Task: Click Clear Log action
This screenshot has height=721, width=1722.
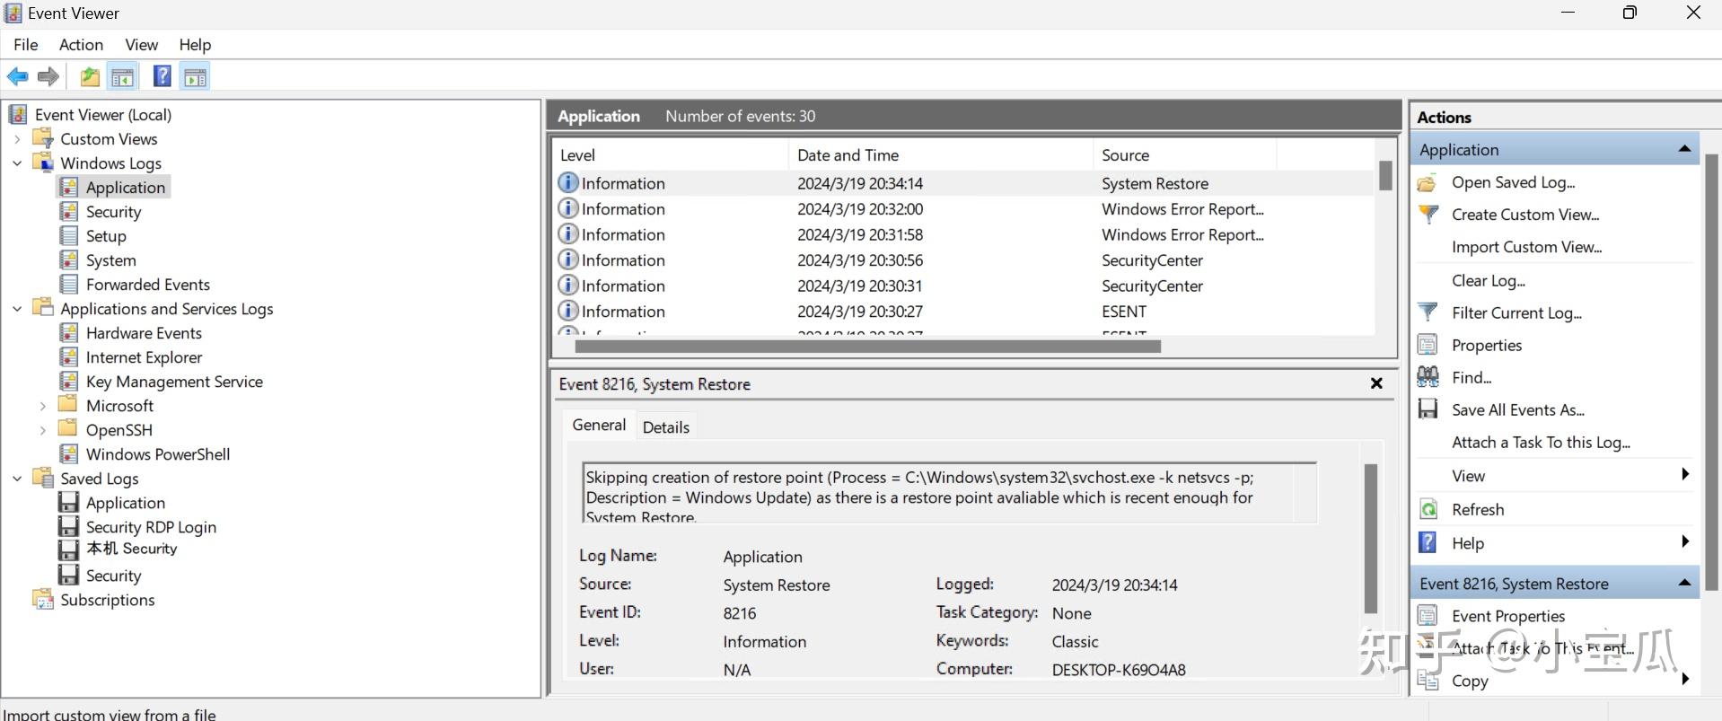Action: pos(1489,280)
